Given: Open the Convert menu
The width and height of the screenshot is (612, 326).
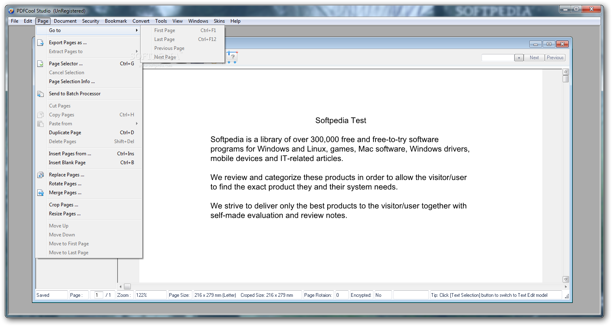Looking at the screenshot, I should click(x=141, y=21).
